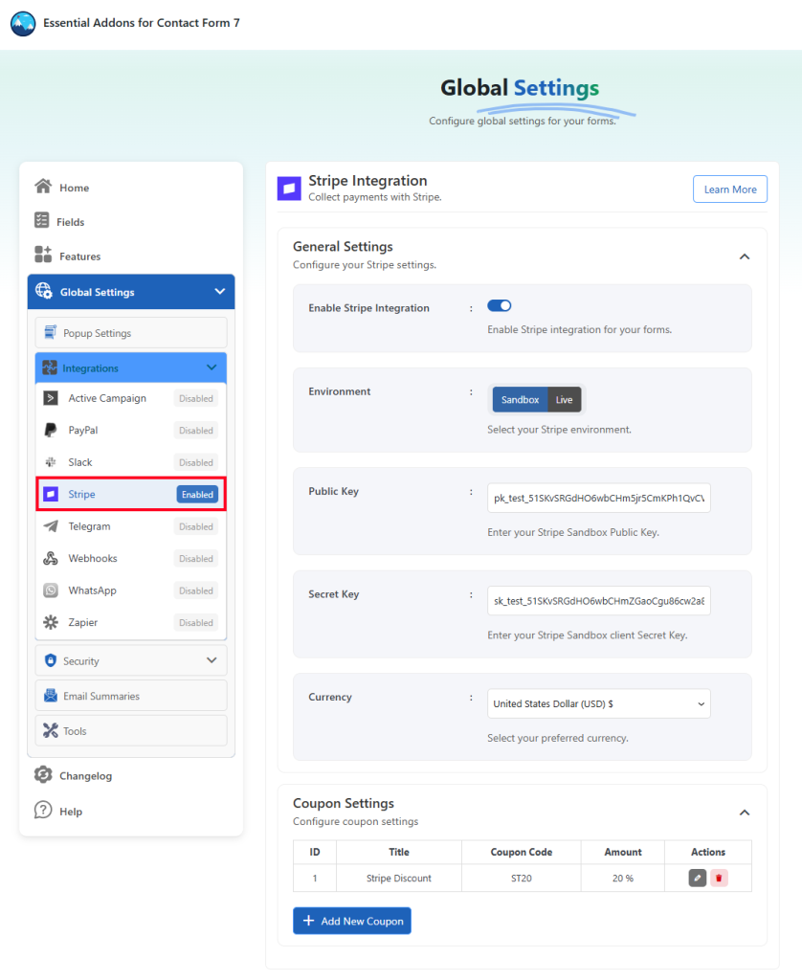The height and width of the screenshot is (980, 802).
Task: Click the Zapier asterisk icon
Action: [51, 622]
